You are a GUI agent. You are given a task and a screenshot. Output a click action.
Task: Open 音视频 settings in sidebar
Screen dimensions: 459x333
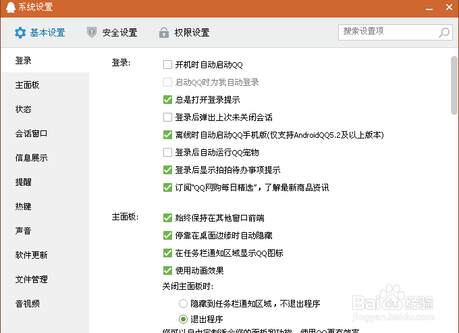pos(45,304)
